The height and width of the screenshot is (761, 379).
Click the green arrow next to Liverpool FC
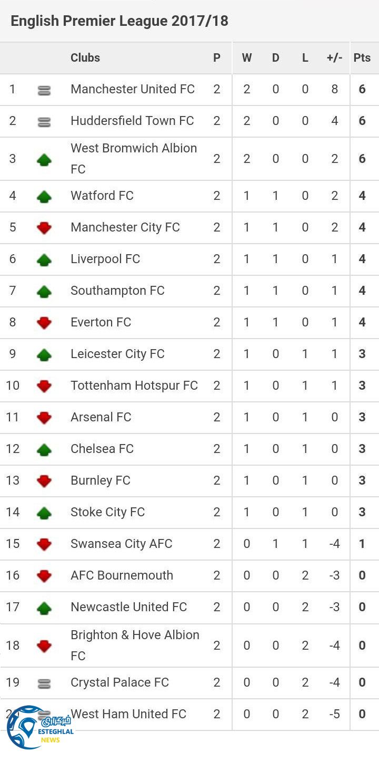pos(44,259)
